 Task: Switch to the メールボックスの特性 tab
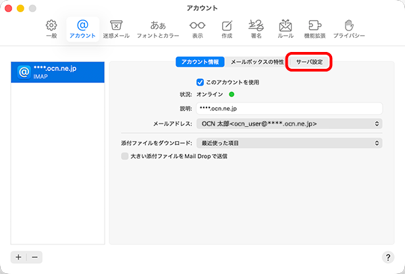pyautogui.click(x=256, y=61)
